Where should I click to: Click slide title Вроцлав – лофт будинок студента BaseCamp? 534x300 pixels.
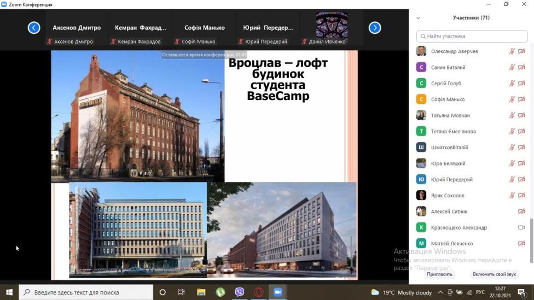click(x=278, y=80)
